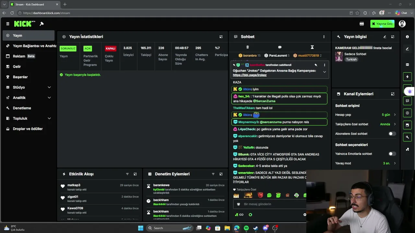This screenshot has height=233, width=415.
Task: Open Yayın Bağlantısı ve Anahtar in the sidebar
Action: pyautogui.click(x=30, y=46)
